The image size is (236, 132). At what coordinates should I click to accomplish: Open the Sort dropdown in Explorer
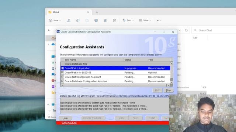[x=128, y=21]
